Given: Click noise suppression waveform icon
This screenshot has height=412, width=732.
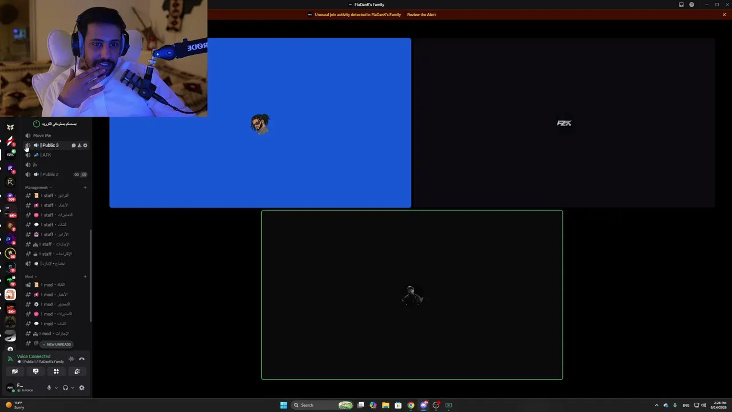Looking at the screenshot, I should pos(71,359).
